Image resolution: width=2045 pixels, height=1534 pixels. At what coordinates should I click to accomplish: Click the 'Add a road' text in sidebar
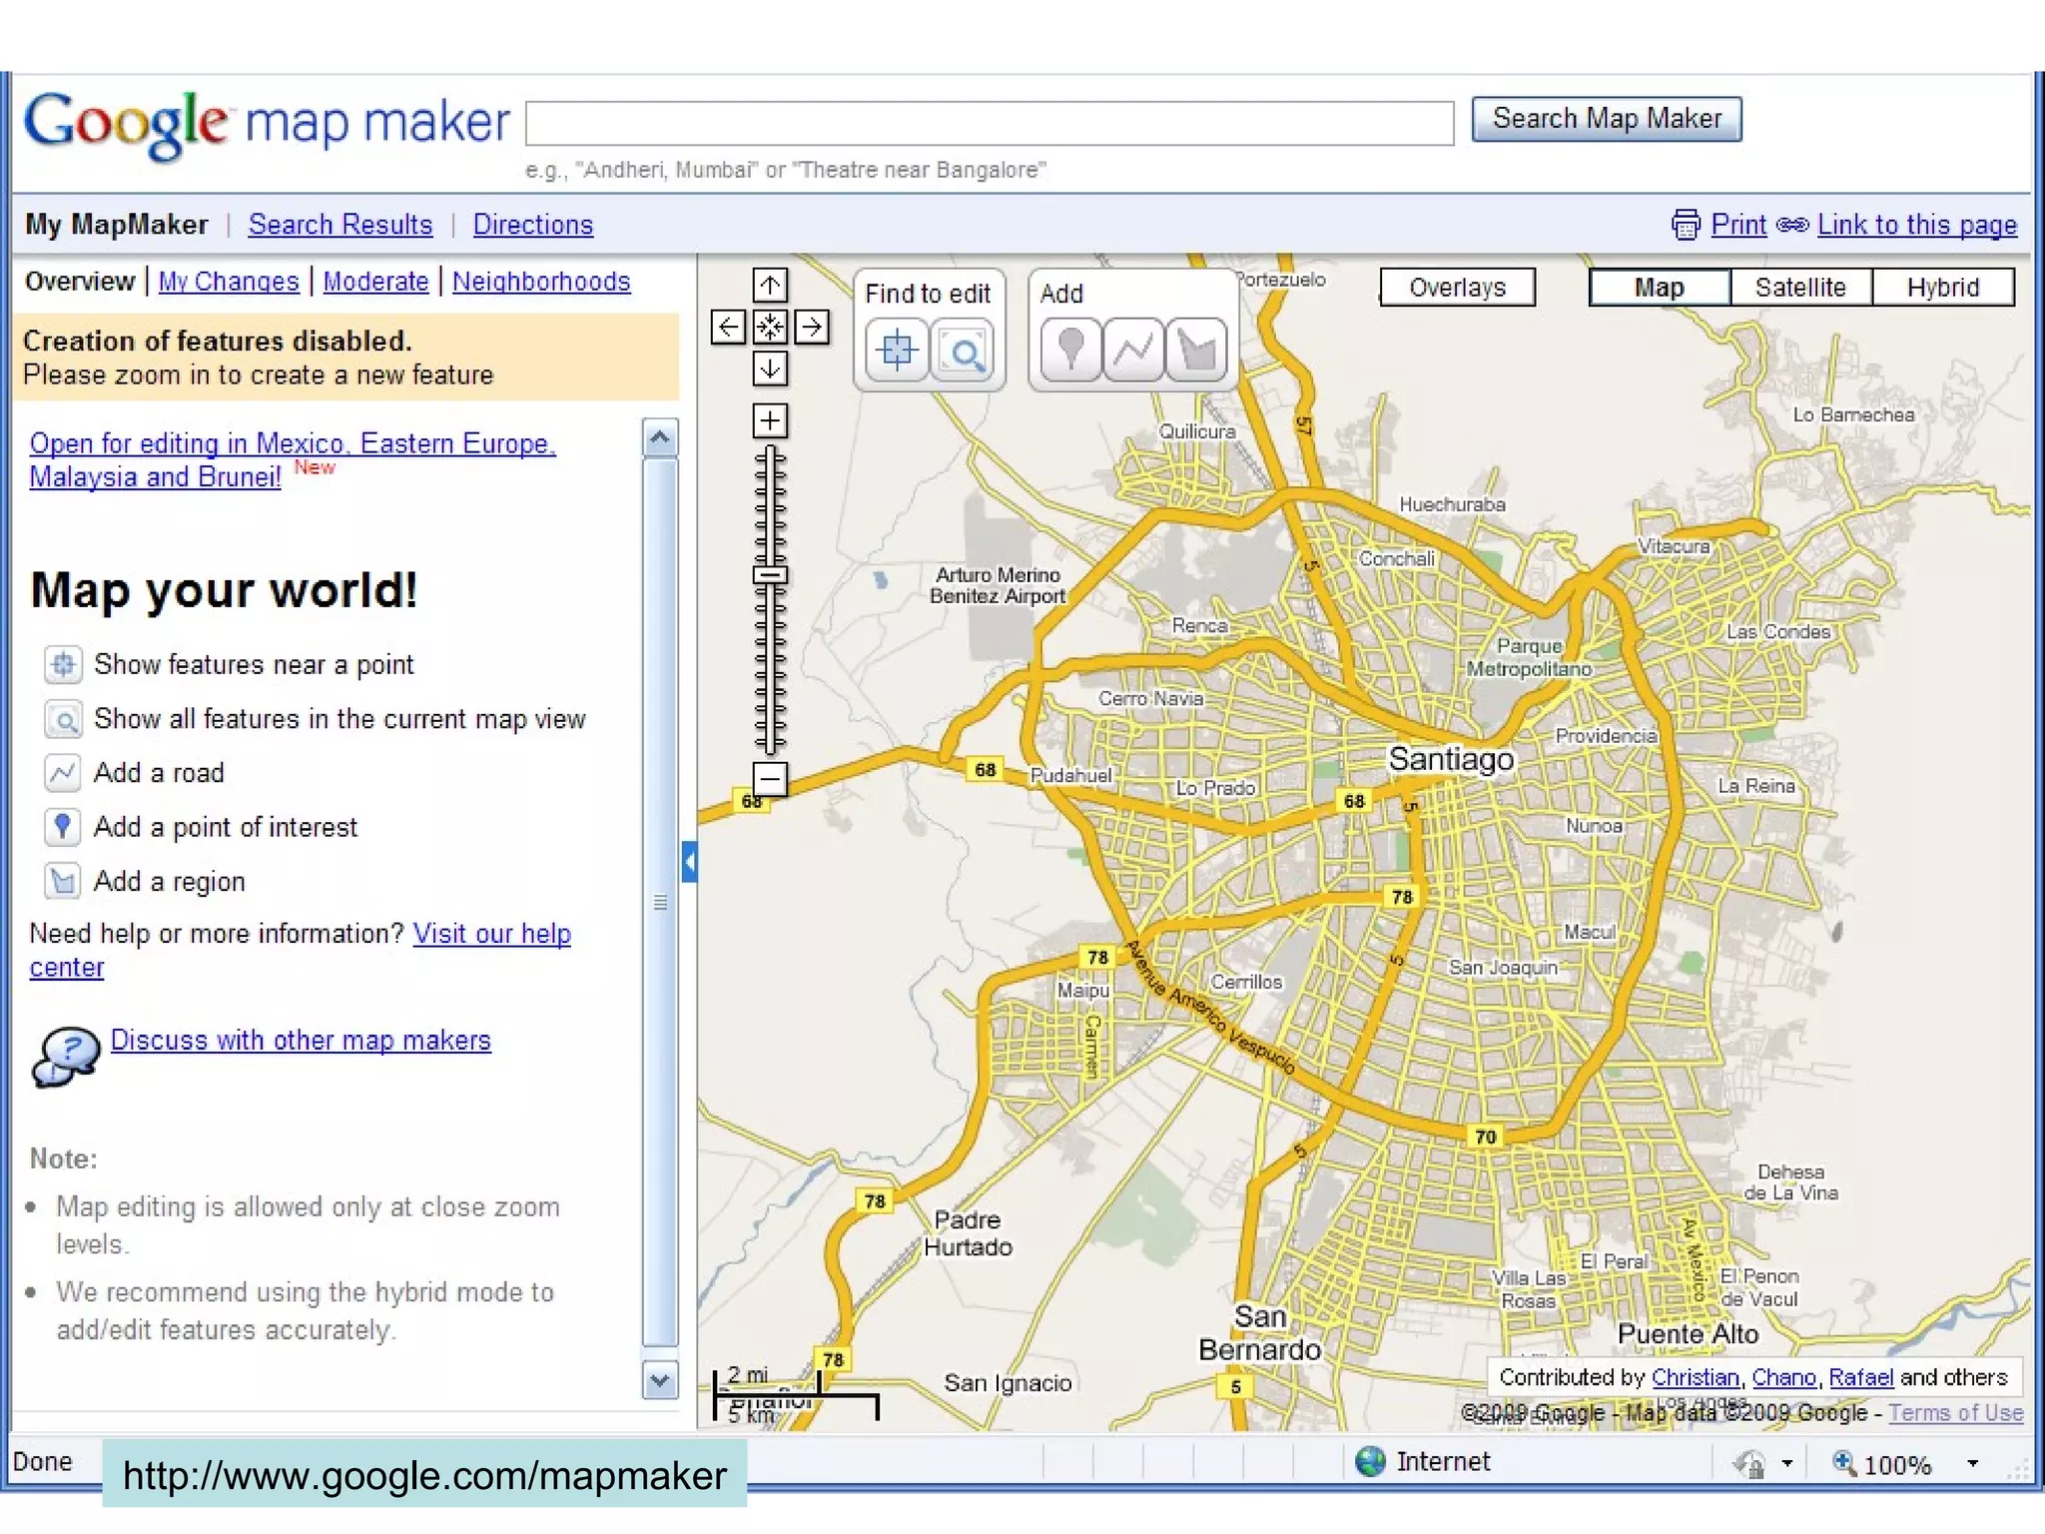point(159,773)
